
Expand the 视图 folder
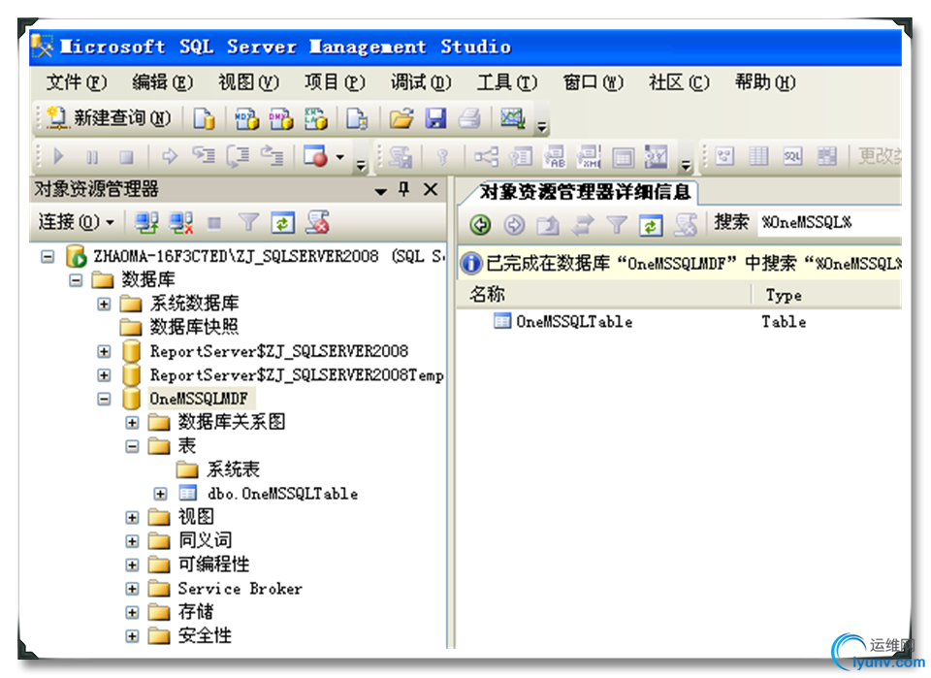click(132, 518)
